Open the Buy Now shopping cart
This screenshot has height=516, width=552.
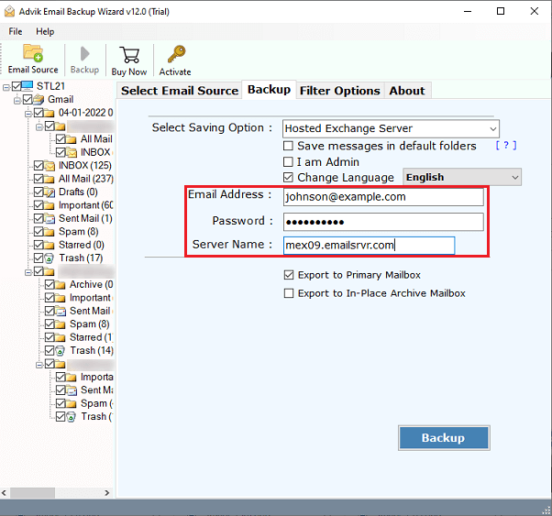coord(129,55)
